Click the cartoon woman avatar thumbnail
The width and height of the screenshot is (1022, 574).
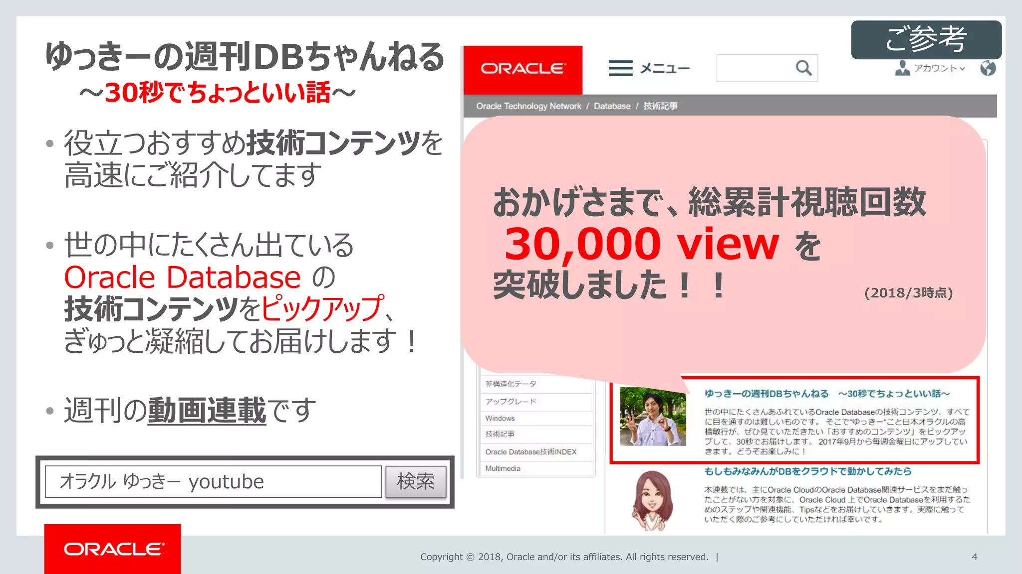(x=653, y=500)
